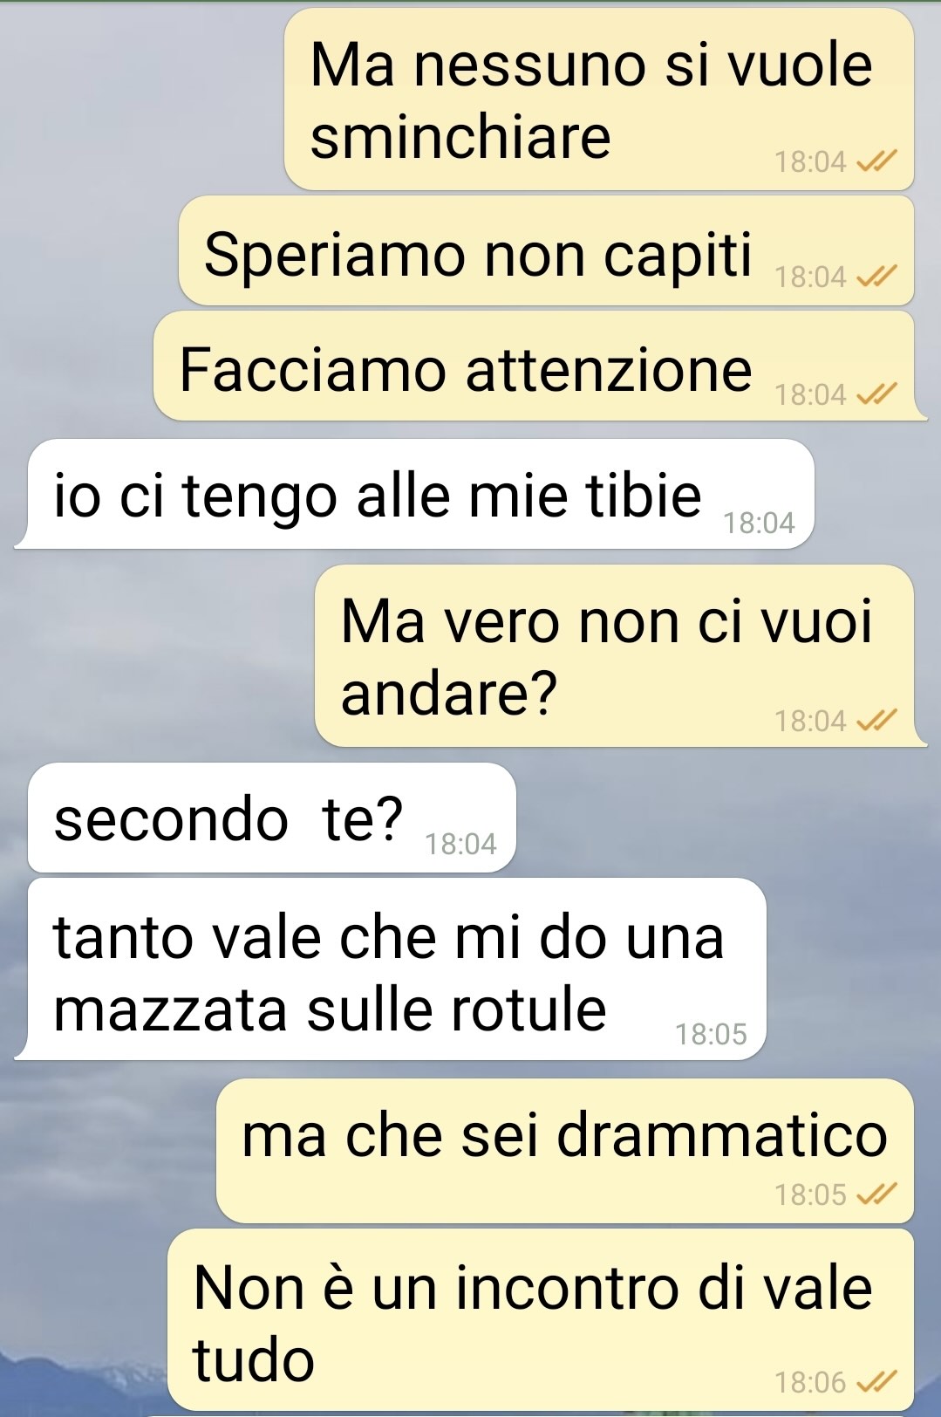This screenshot has height=1417, width=941.
Task: Select message 'tanto vale che mi do una mazzata sulle rotule'
Action: click(391, 969)
